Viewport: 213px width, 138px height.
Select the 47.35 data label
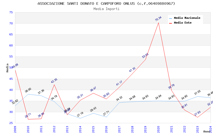pyautogui.click(x=132, y=70)
